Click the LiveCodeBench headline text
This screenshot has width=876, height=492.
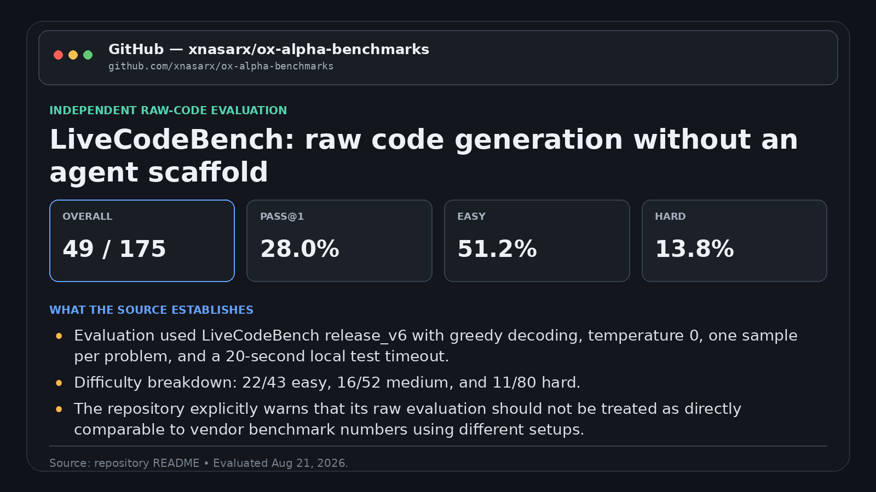click(424, 156)
